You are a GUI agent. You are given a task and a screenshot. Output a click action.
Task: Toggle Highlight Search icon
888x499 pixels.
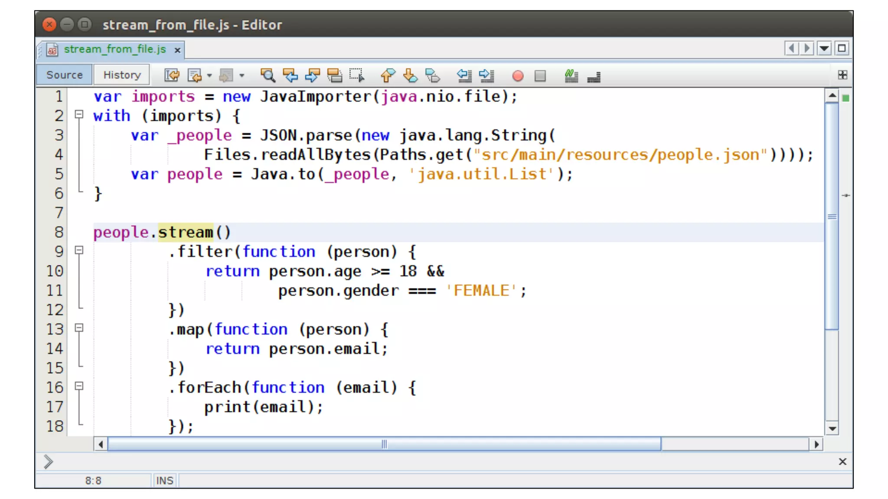tap(334, 75)
